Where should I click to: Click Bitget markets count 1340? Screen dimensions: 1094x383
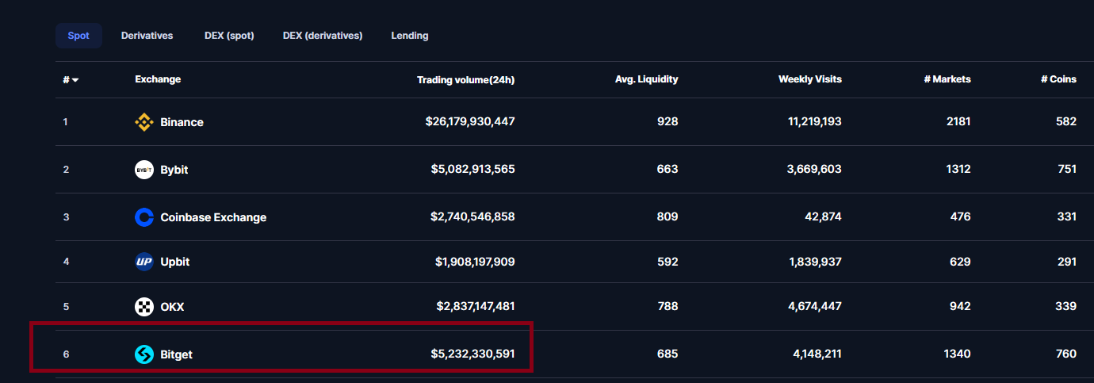point(958,354)
